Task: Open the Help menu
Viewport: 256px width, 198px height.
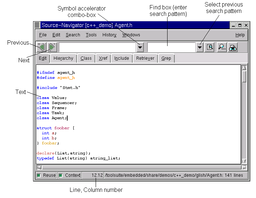Action: tap(240, 35)
